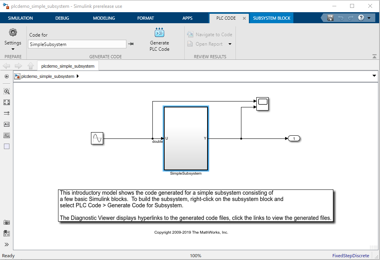Viewport: 380px width, 260px height.
Task: Redo the last action
Action: click(350, 18)
